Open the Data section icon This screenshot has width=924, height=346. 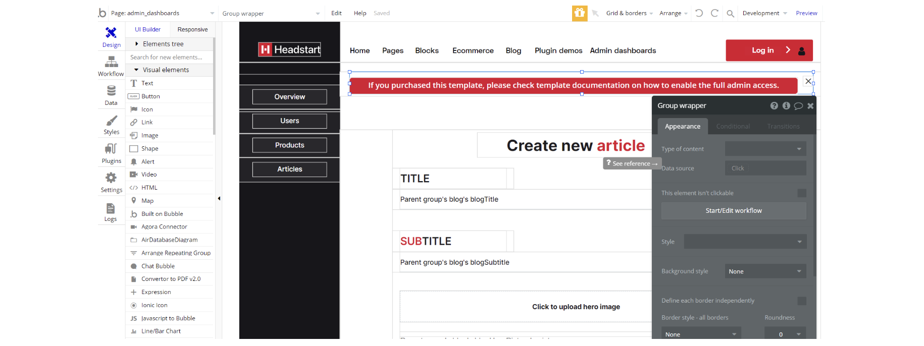111,91
